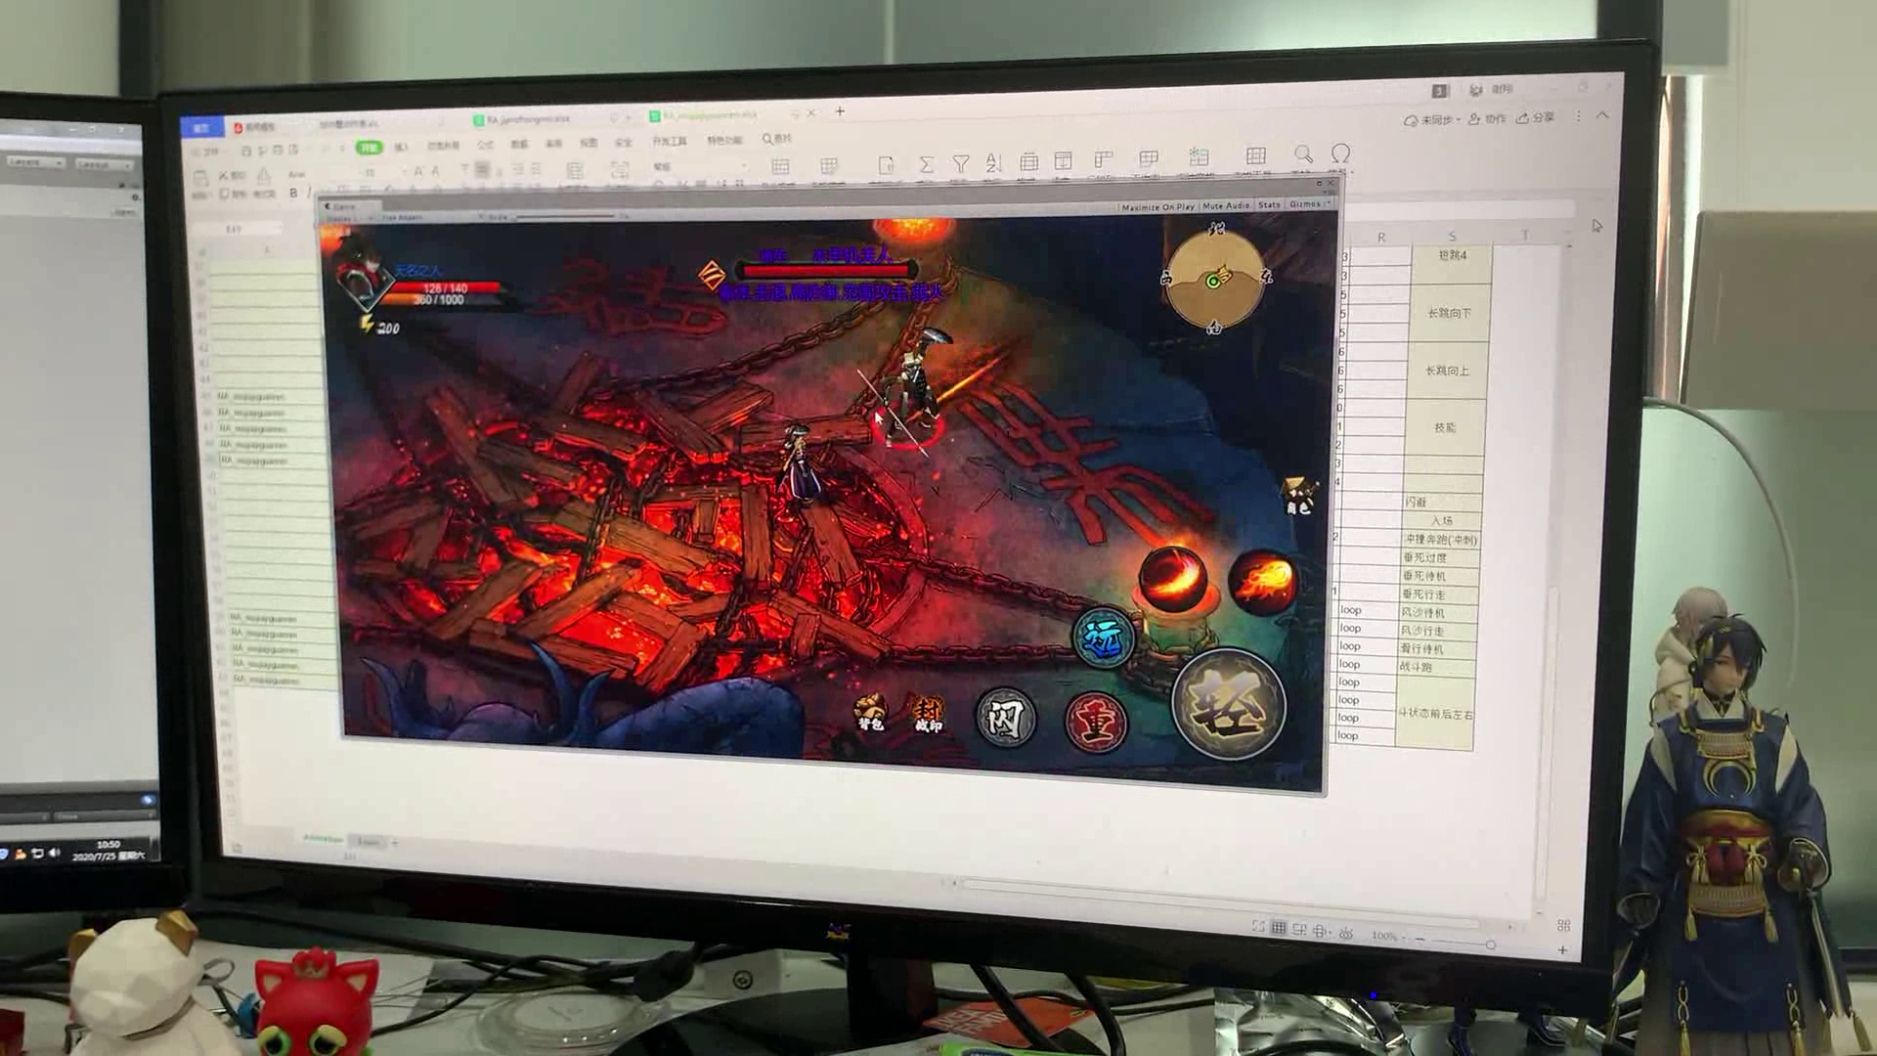This screenshot has width=1877, height=1056.
Task: Open the blue home tab at far left
Action: pos(201,128)
